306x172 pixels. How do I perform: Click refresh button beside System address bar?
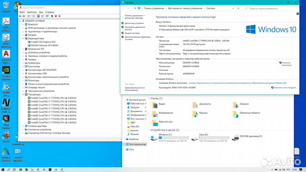pyautogui.click(x=238, y=8)
